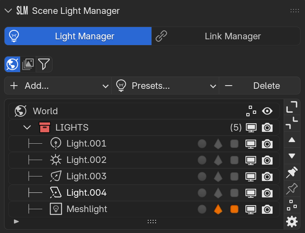This screenshot has height=233, width=305.
Task: Expand the list filter triangle below Meshlight
Action: click(x=16, y=222)
